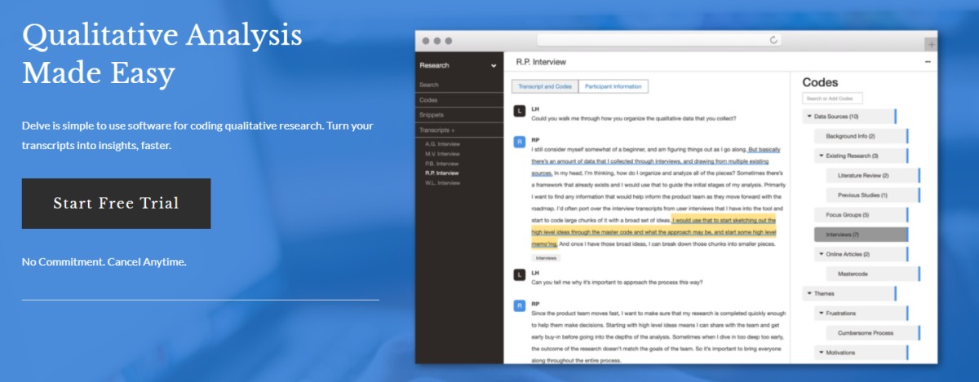The image size is (979, 382).
Task: Select the Cumbersome Process code
Action: [x=872, y=332]
